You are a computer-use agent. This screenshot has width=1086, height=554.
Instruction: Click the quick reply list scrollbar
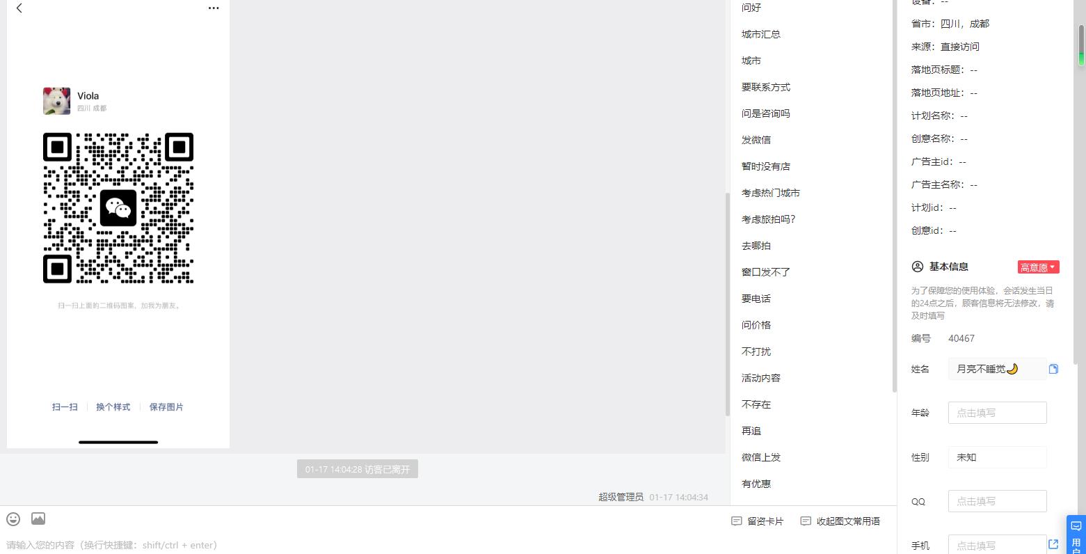(894, 195)
